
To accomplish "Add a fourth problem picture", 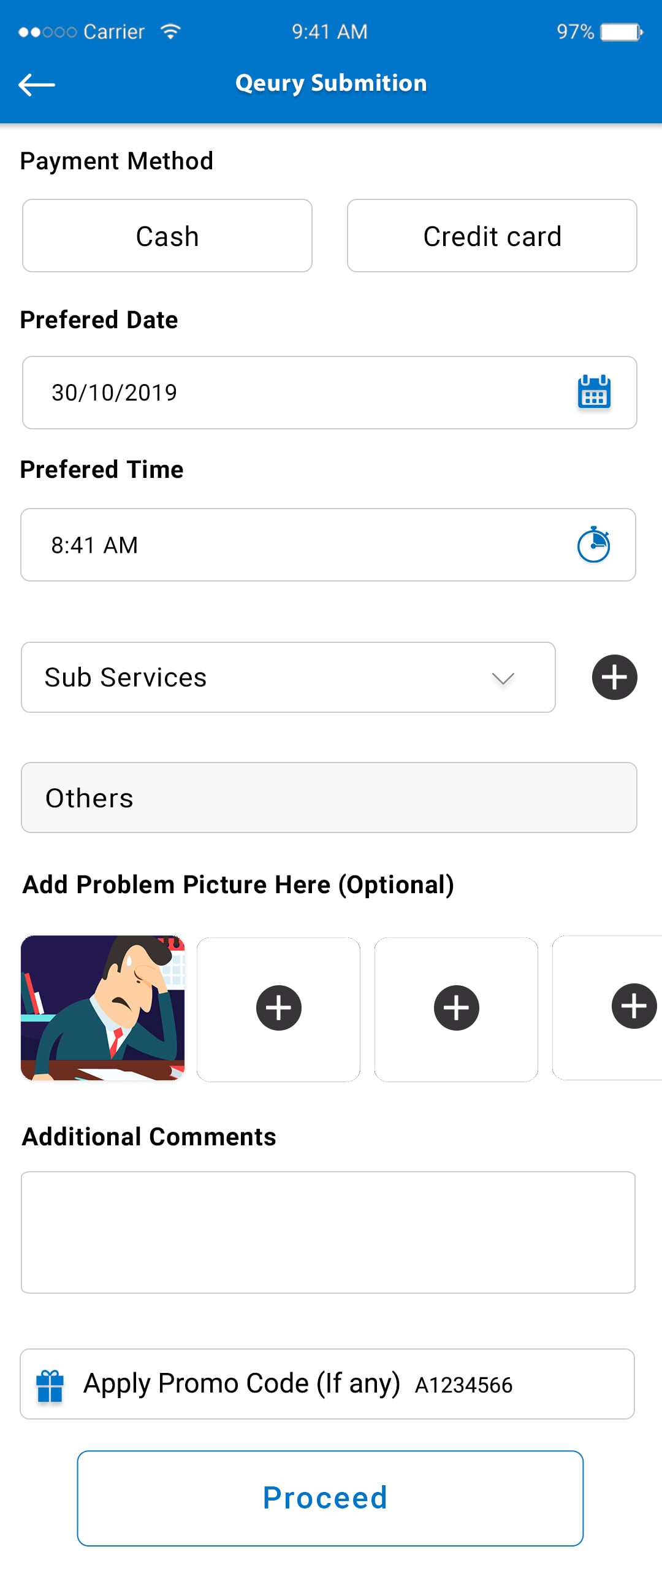I will tap(633, 1006).
